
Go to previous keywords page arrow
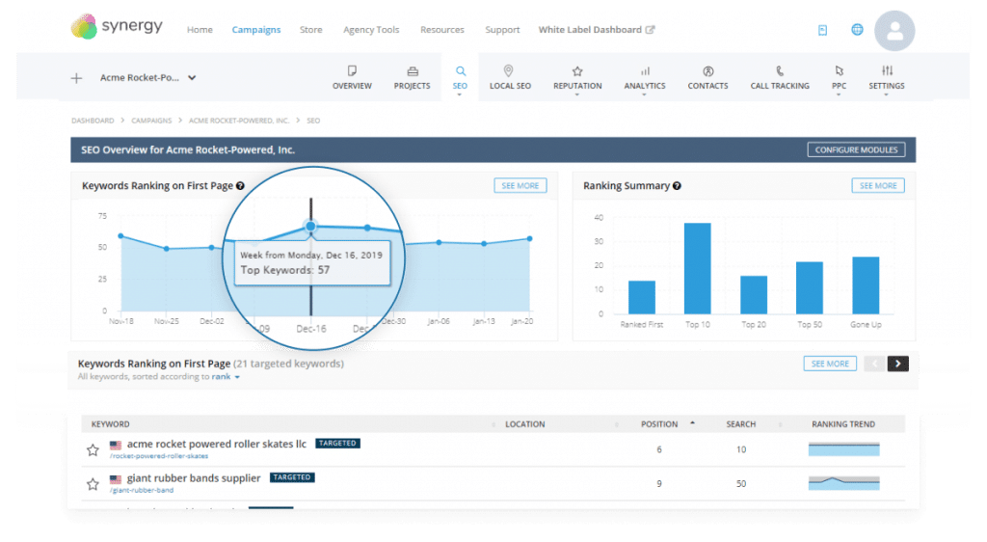875,364
